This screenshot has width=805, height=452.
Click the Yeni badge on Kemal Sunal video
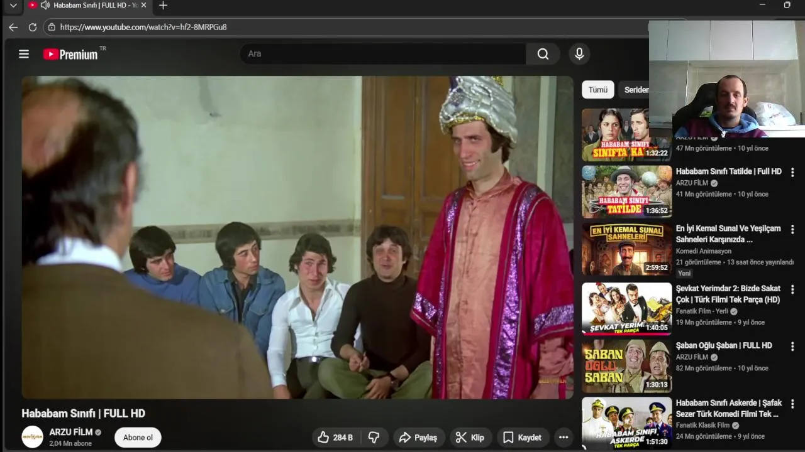coord(684,273)
